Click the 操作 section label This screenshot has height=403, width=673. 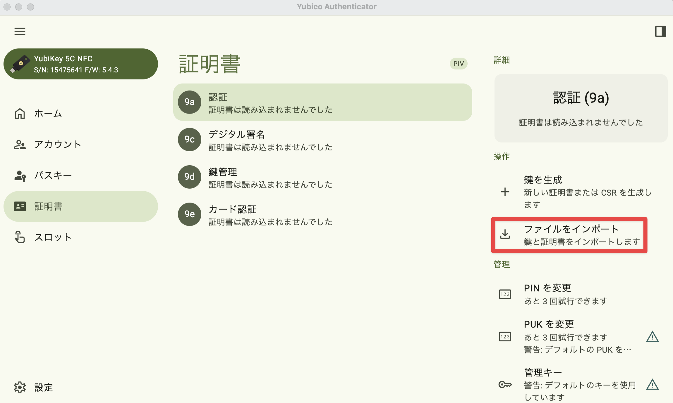click(x=502, y=157)
